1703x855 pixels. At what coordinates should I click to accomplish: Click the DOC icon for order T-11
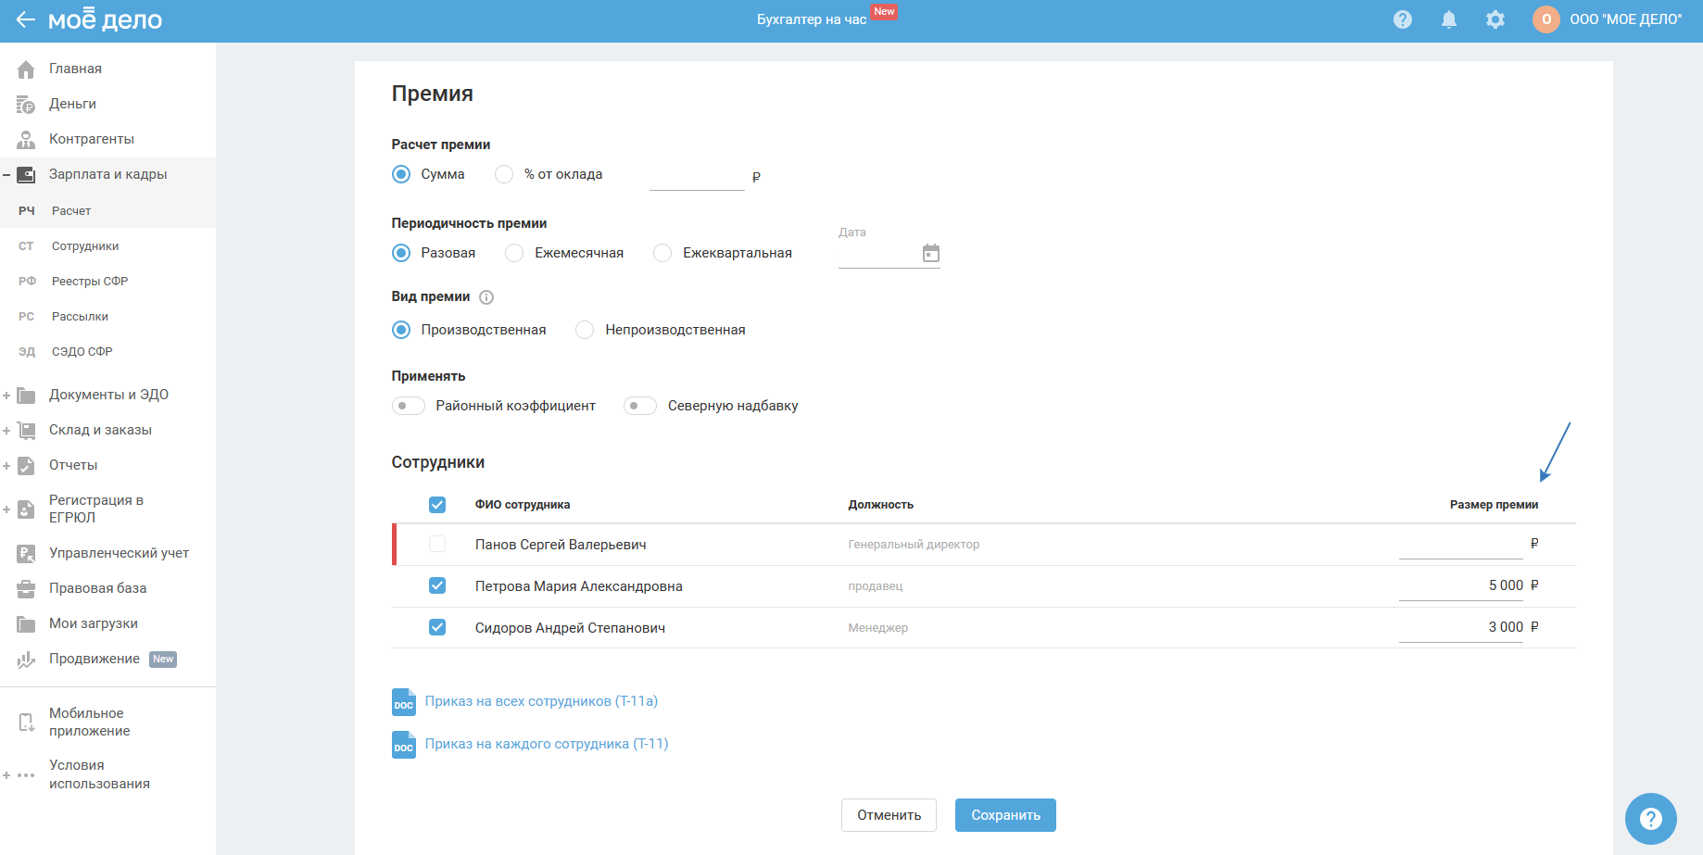pyautogui.click(x=404, y=745)
